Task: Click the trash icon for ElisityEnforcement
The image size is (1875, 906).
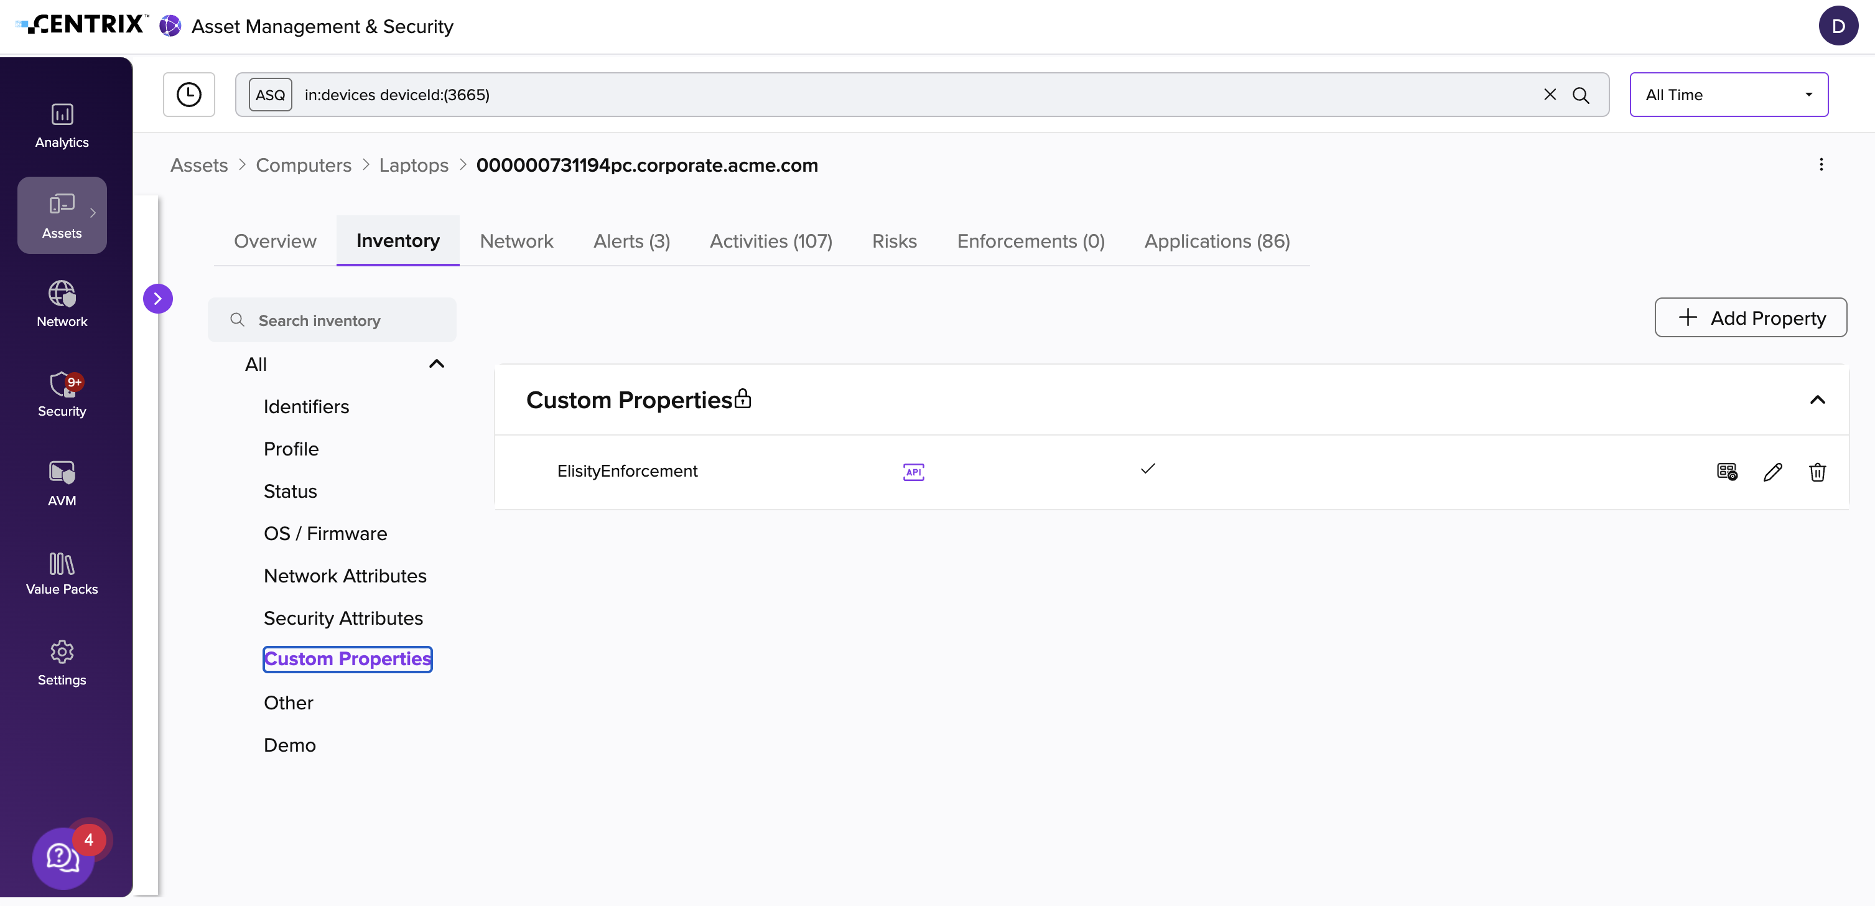Action: 1817,472
